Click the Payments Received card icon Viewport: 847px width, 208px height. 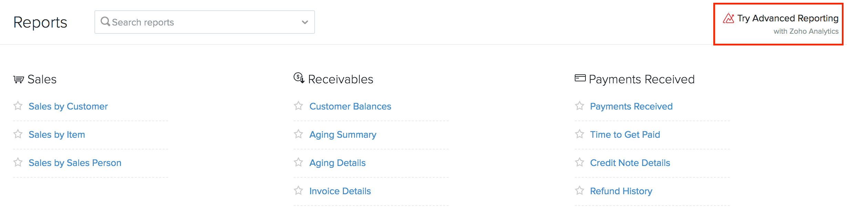[580, 78]
